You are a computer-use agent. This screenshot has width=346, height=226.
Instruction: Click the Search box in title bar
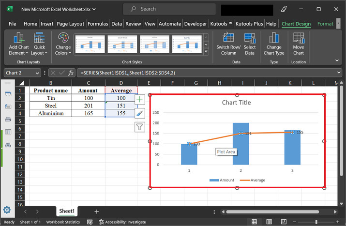[x=169, y=9]
